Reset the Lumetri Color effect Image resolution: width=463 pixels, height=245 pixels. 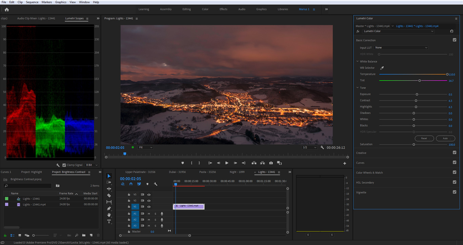451,31
